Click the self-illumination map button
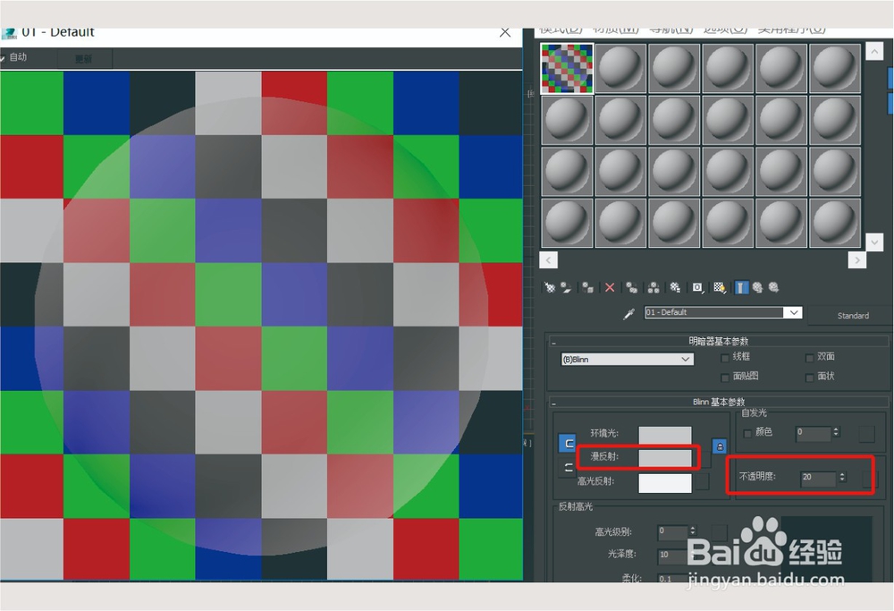Viewport: 894px width, 611px height. coord(866,433)
